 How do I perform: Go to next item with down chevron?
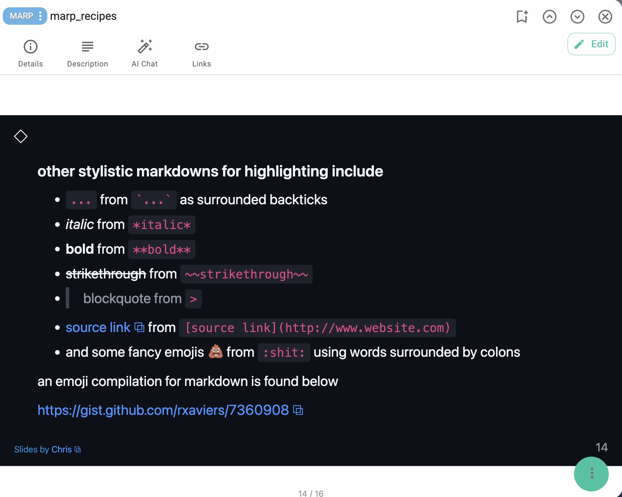(577, 16)
